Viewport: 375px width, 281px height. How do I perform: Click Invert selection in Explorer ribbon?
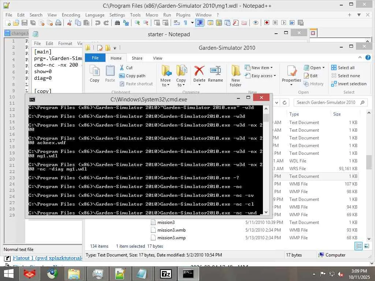(349, 84)
